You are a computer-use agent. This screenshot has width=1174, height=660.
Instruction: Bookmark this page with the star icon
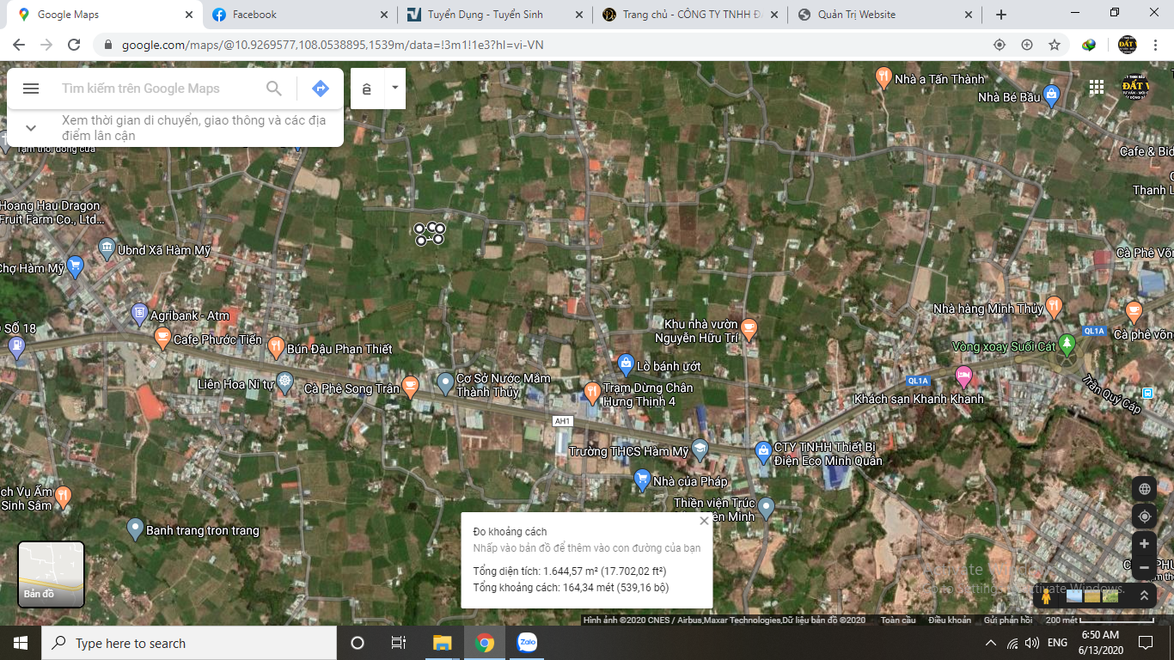(1055, 45)
